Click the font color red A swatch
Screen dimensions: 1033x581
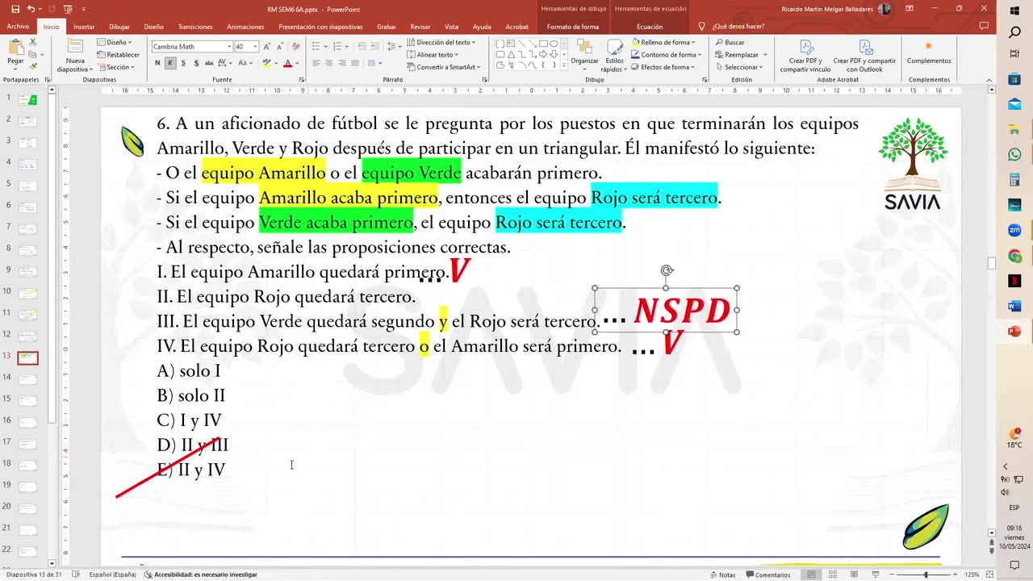pyautogui.click(x=287, y=63)
